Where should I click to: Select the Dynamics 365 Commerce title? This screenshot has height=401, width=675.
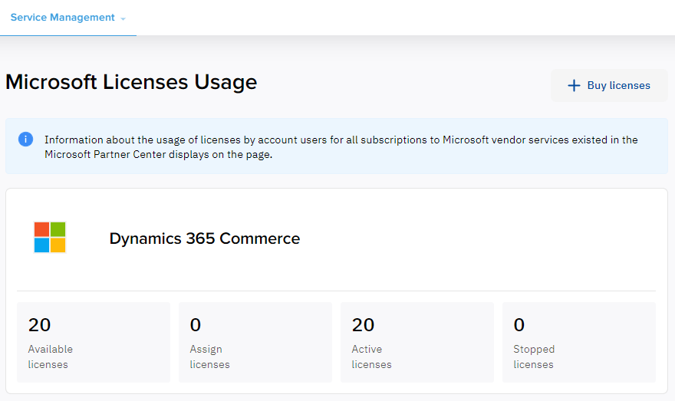(205, 238)
